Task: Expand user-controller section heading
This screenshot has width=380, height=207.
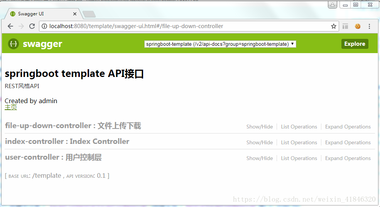Action: [x=53, y=157]
